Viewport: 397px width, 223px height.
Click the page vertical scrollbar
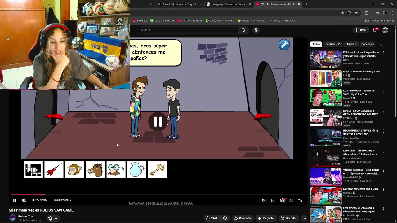395,72
